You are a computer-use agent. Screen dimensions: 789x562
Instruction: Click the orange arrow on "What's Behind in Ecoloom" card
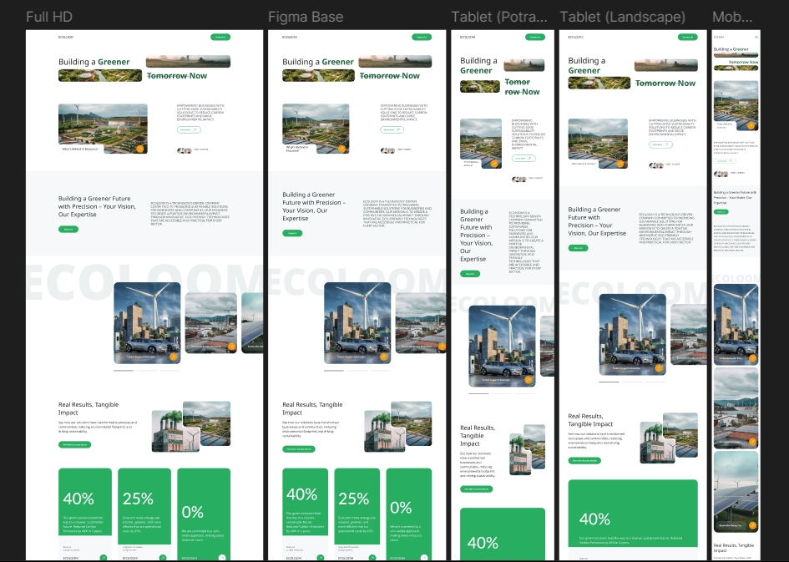(x=140, y=149)
